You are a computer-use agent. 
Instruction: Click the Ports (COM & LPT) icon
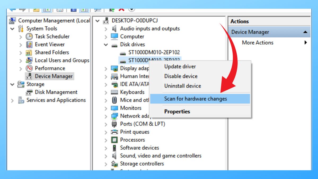coord(114,124)
